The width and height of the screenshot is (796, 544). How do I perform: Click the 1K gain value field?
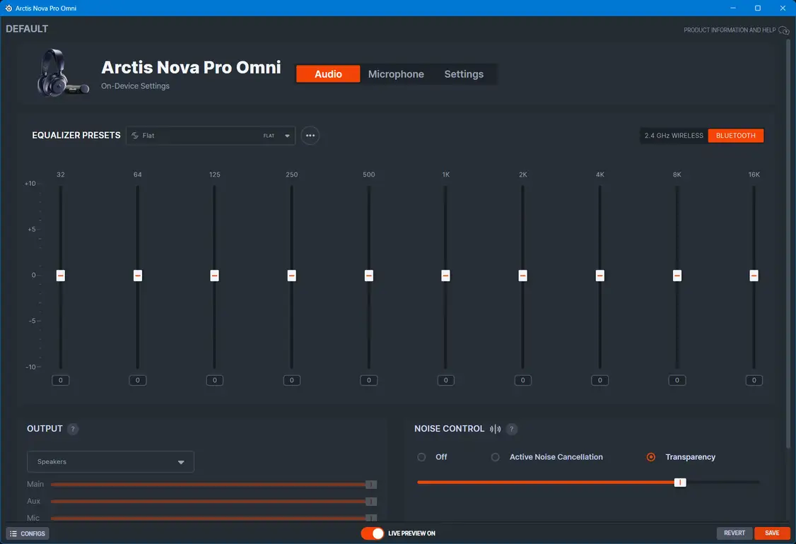[446, 380]
